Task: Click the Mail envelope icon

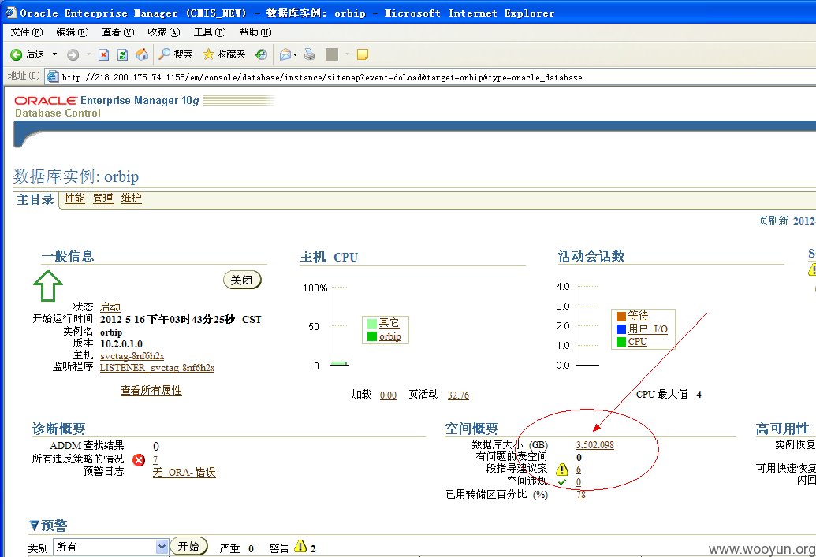Action: pyautogui.click(x=285, y=54)
